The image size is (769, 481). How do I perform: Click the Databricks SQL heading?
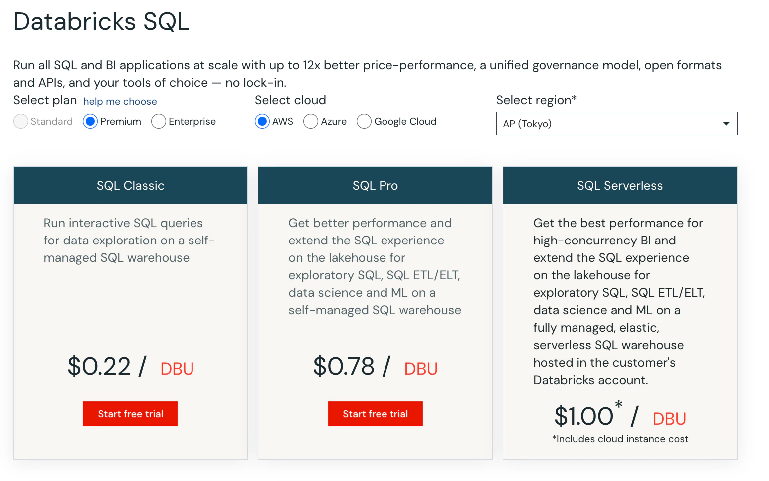click(x=101, y=21)
